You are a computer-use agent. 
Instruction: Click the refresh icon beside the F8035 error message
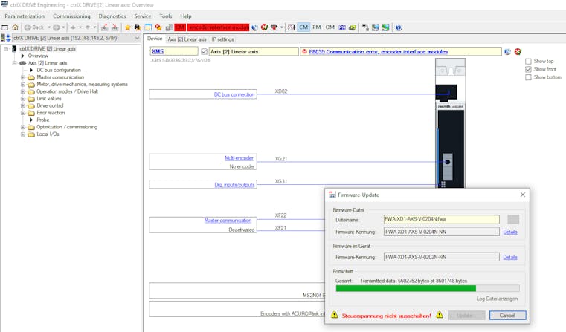(507, 51)
